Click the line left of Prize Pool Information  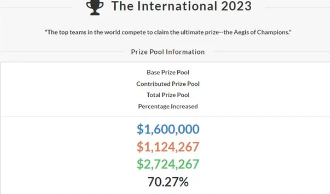click(62, 52)
